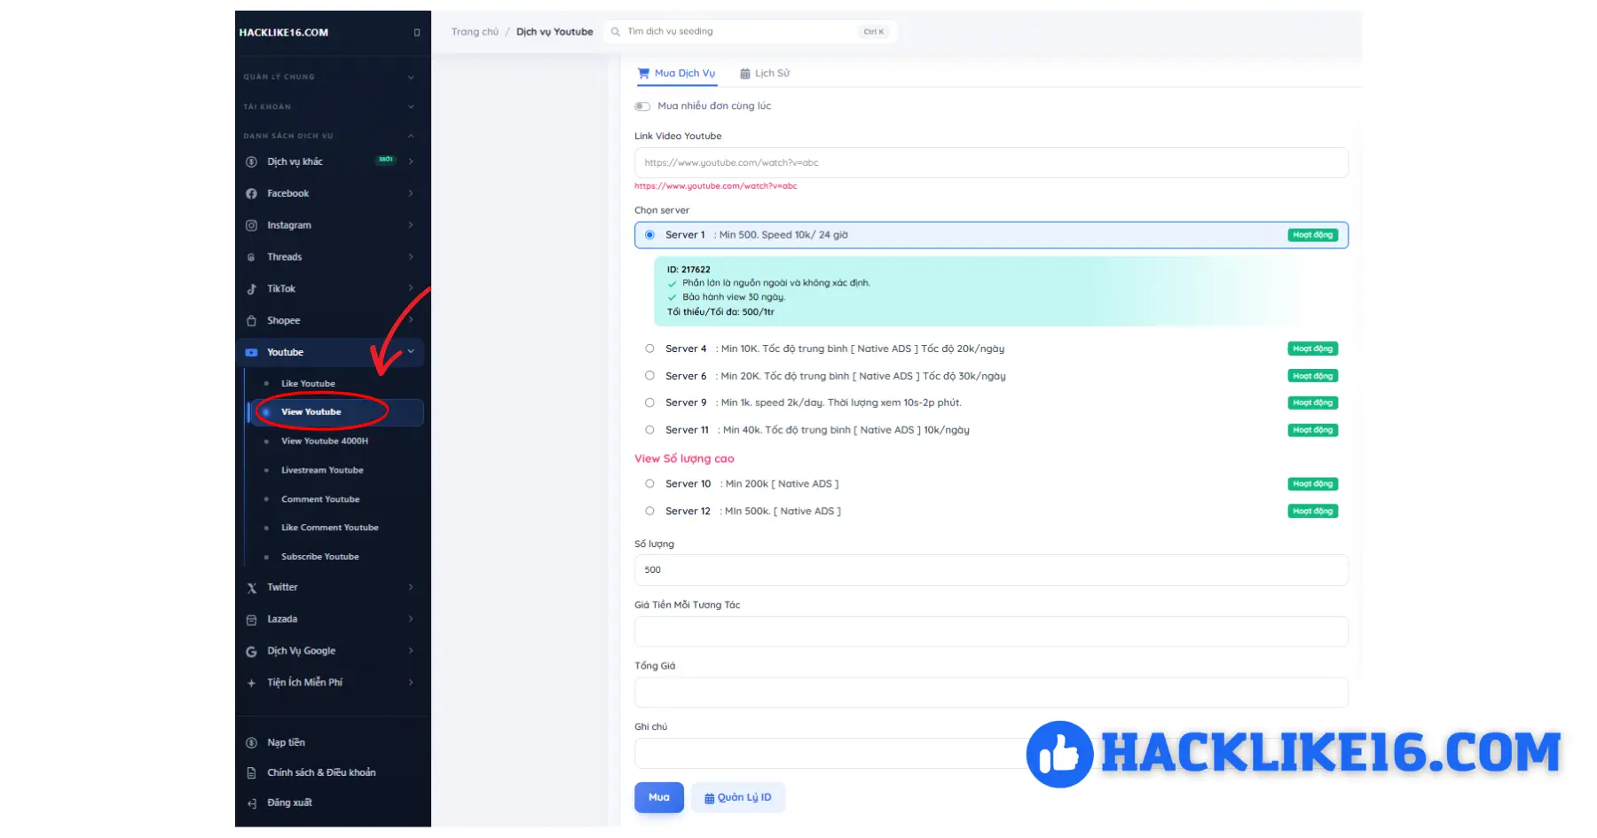Collapse the QUẢN LÝ CHUNG section

(x=411, y=77)
